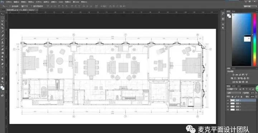This screenshot has height=133, width=258.
Task: Open the 不透明度 opacity slider arrow
Action: (x=256, y=93)
